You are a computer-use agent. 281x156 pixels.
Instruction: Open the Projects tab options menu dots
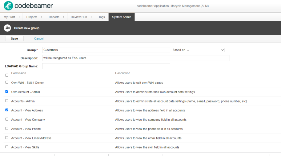pyautogui.click(x=41, y=17)
